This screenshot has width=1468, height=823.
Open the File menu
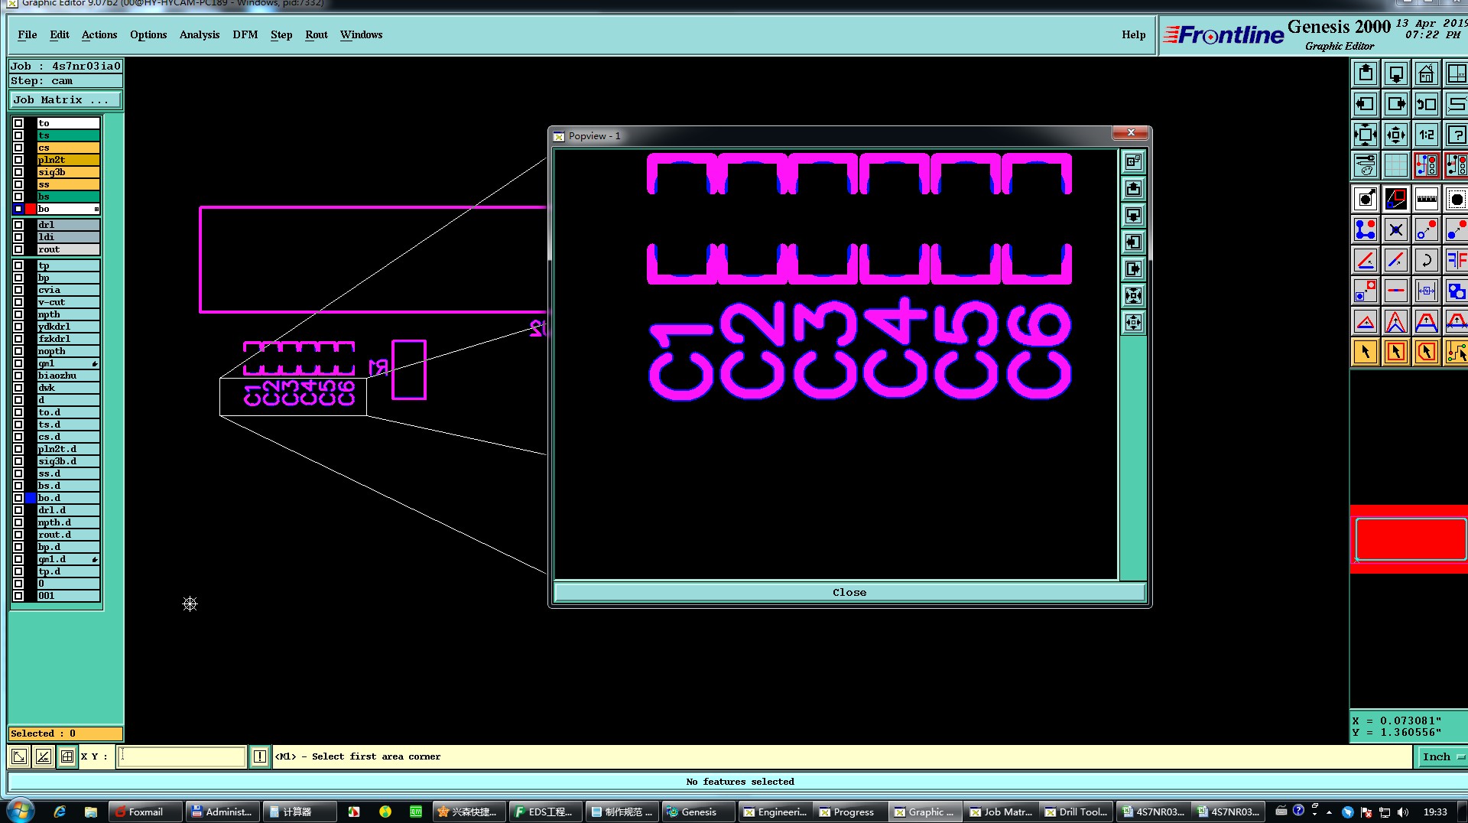coord(28,34)
